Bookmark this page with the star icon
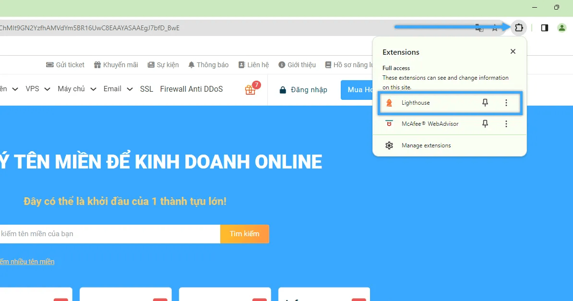573x301 pixels. [x=495, y=28]
